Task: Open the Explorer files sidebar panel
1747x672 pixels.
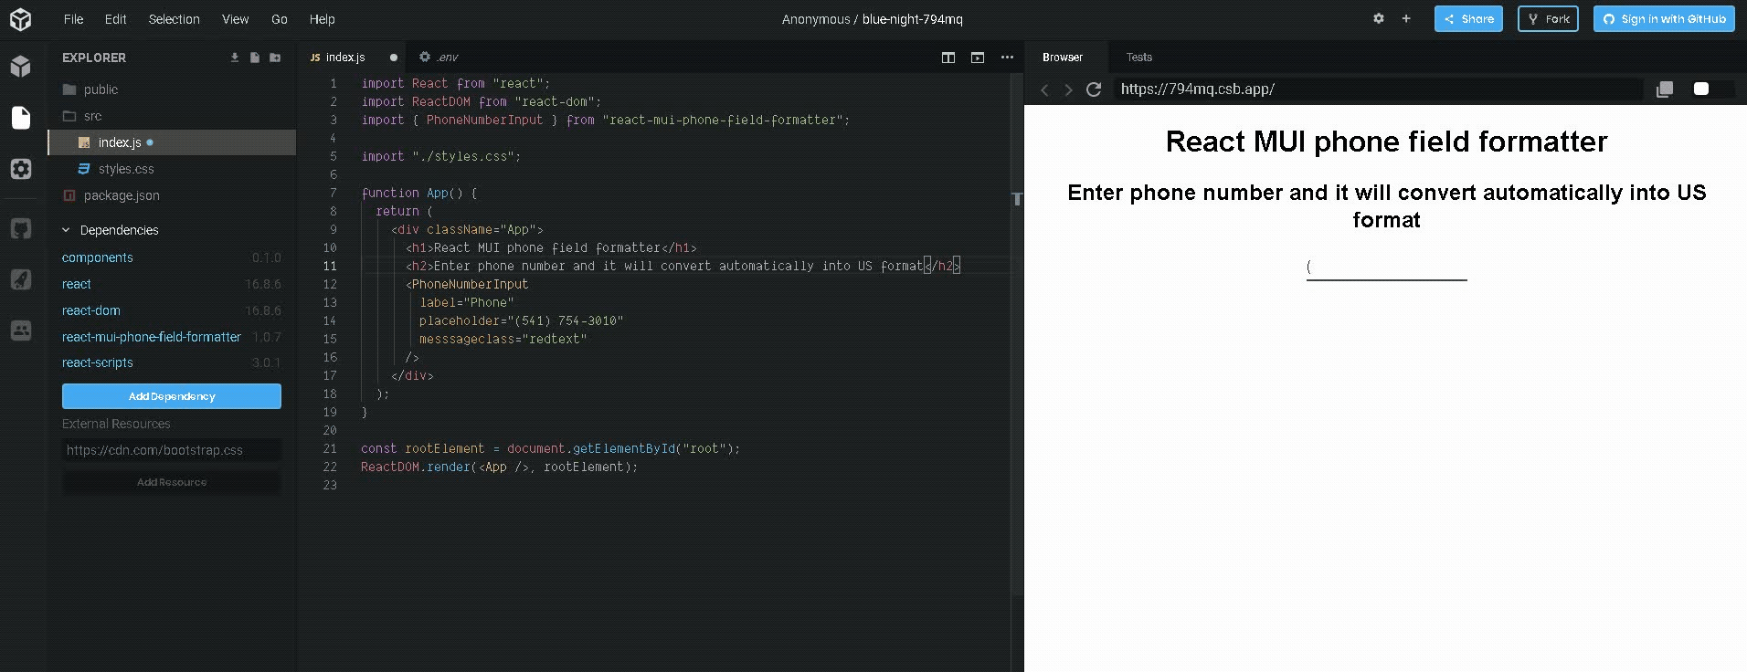Action: click(x=20, y=118)
